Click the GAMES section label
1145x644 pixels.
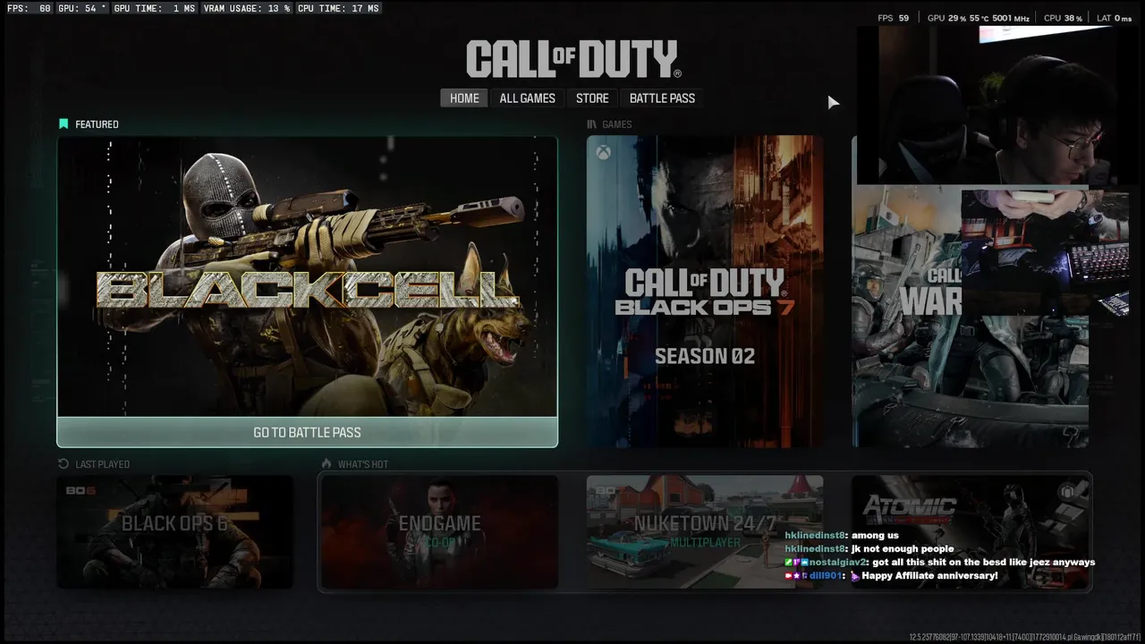tap(617, 124)
